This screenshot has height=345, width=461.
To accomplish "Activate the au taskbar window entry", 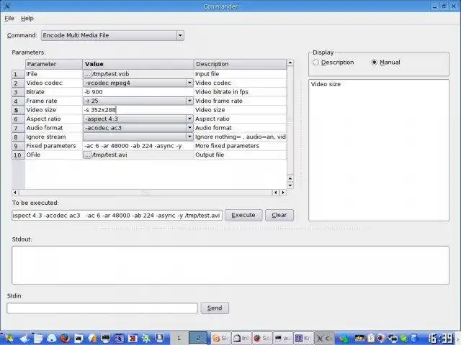I will (x=283, y=339).
